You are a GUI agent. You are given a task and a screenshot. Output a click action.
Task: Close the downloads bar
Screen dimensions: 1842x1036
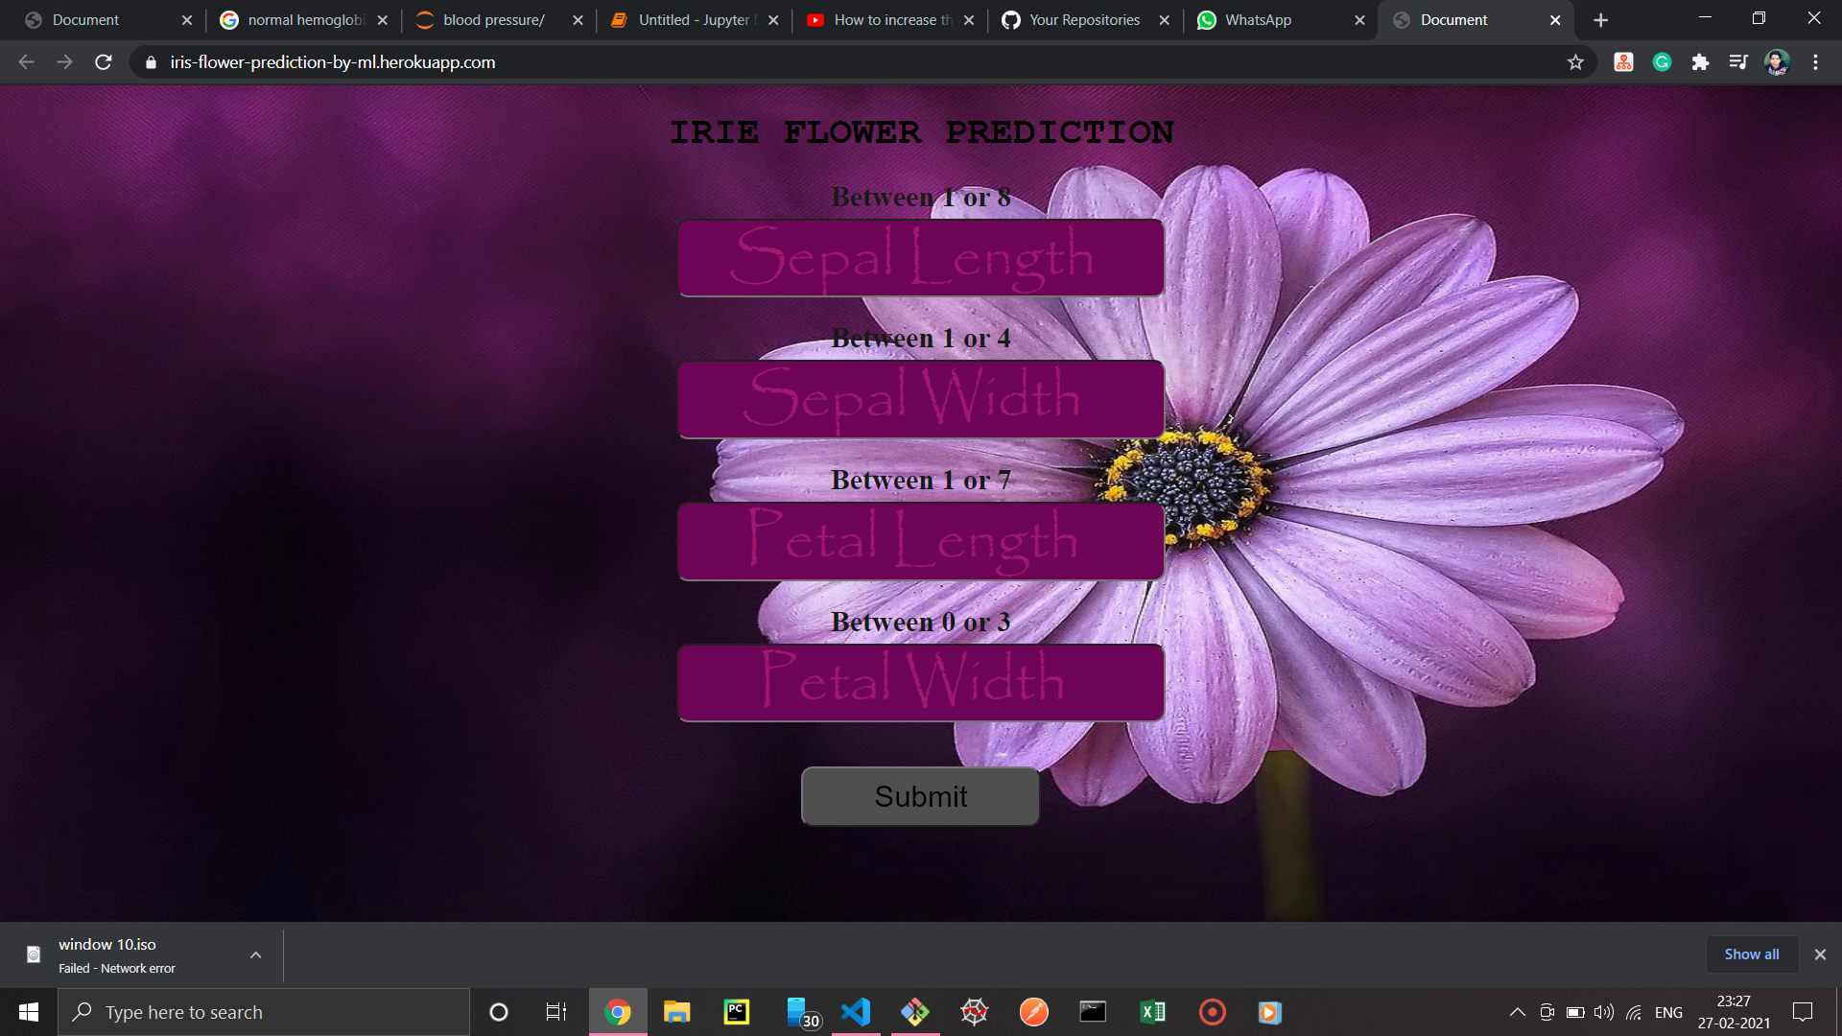1820,954
